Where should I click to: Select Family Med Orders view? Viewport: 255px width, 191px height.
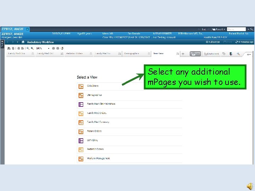(x=130, y=114)
